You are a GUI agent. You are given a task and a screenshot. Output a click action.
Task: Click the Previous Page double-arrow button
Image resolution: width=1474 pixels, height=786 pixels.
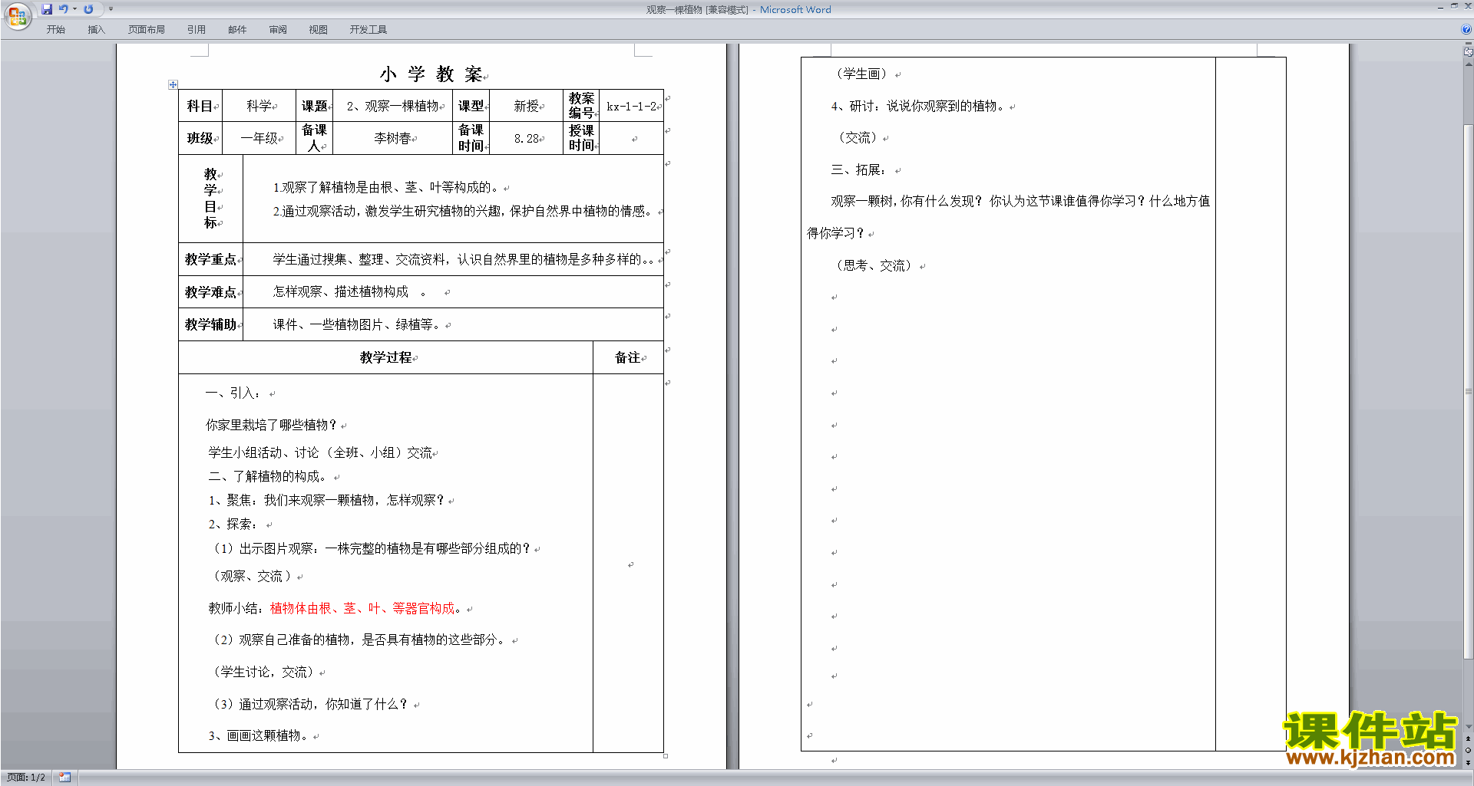click(1468, 739)
